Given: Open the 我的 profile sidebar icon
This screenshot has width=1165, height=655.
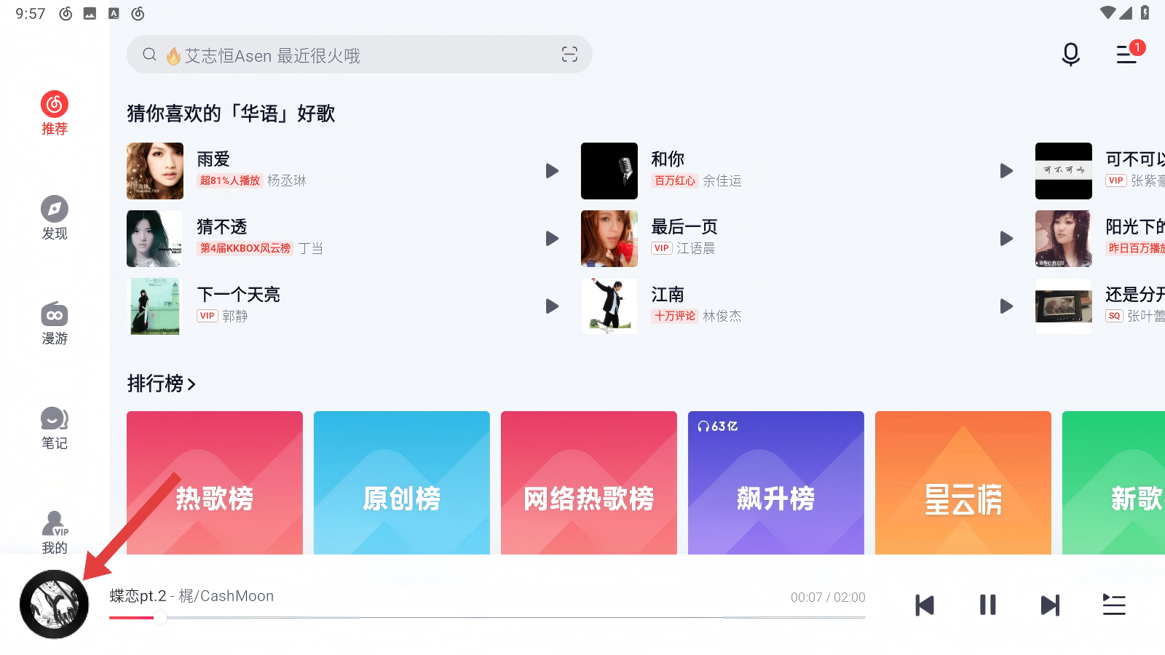Looking at the screenshot, I should [x=55, y=533].
